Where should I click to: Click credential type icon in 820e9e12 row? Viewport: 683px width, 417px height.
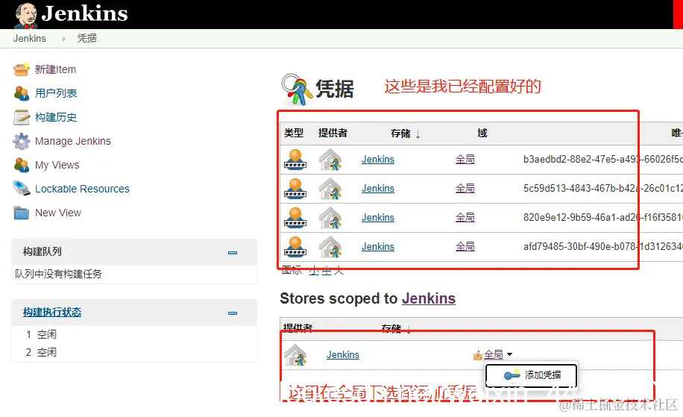click(x=295, y=217)
